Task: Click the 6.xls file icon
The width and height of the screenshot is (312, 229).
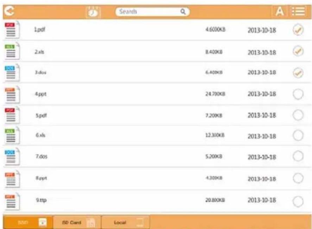Action: (12, 136)
